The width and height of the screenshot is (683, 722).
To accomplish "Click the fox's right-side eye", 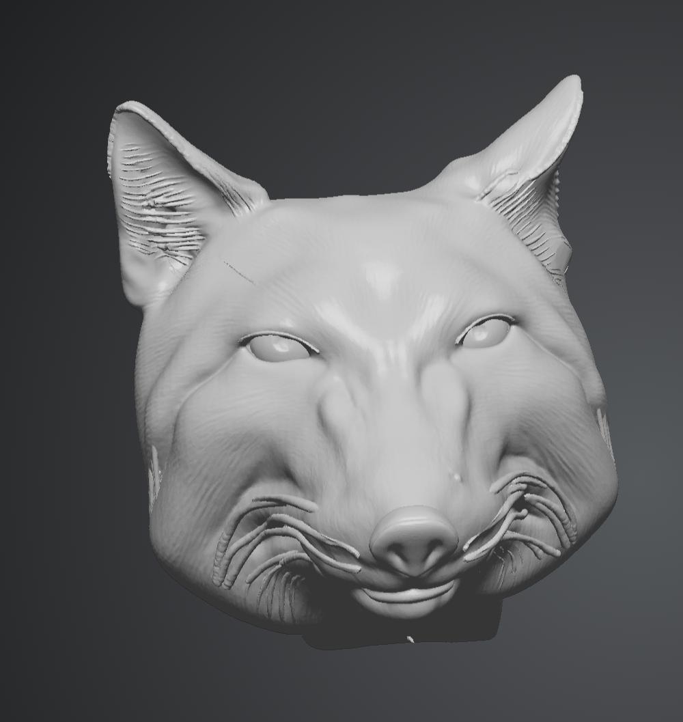I will coord(484,333).
